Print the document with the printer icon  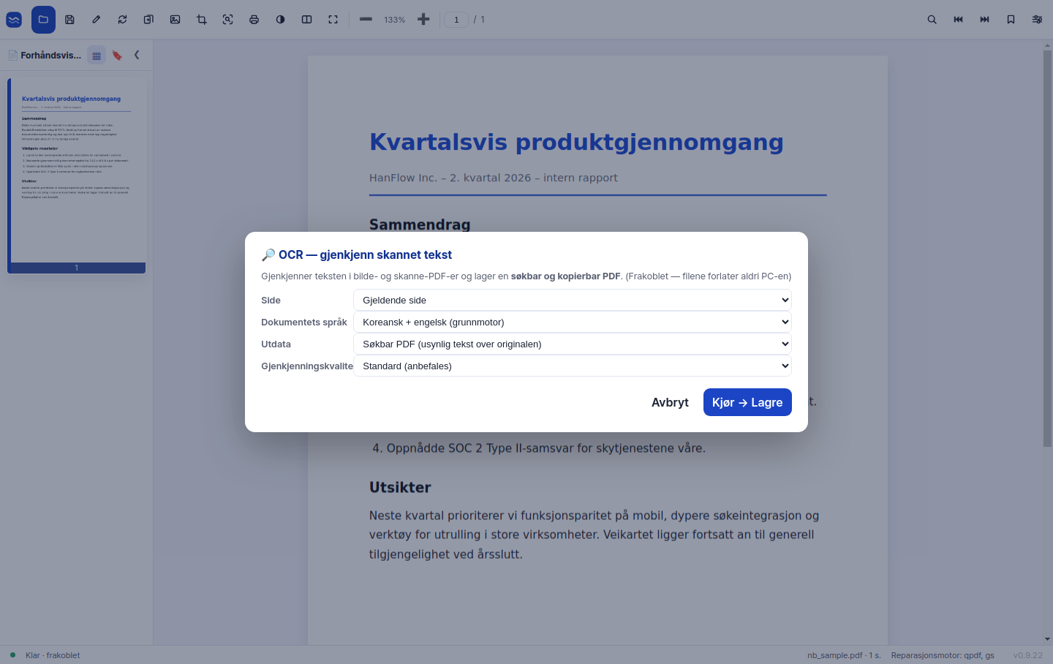coord(254,20)
